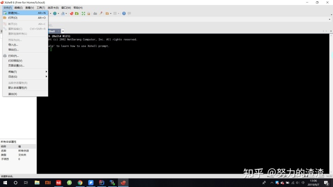Open Task View on the taskbar
The height and width of the screenshot is (187, 333).
point(26,182)
